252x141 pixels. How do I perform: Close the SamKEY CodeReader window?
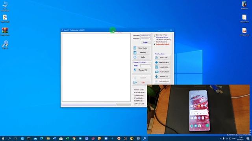[x=171, y=30]
